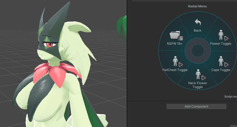This screenshot has width=237, height=127.
Task: Select the Neck Flower Toggle label
Action: coord(197,85)
